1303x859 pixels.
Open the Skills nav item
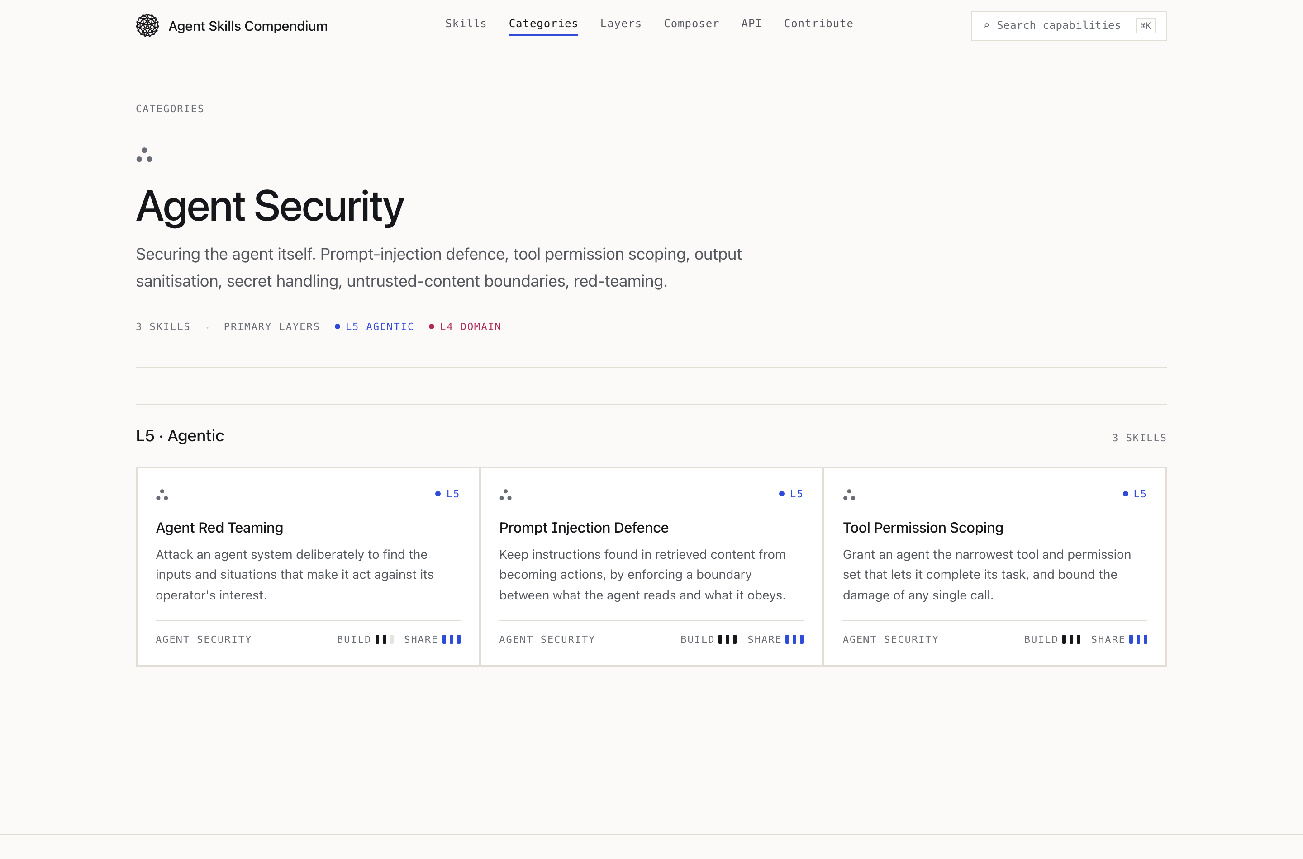pos(466,24)
